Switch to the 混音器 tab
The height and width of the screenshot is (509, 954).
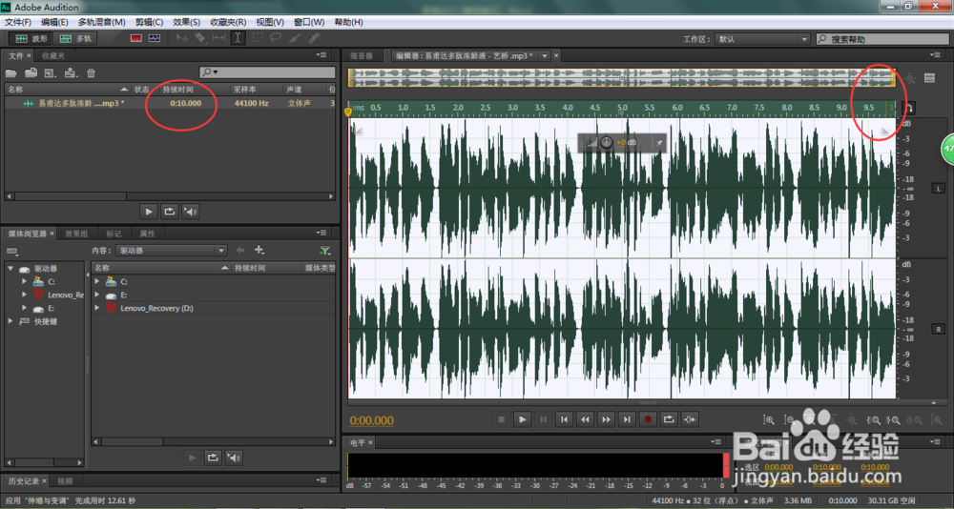[x=362, y=56]
